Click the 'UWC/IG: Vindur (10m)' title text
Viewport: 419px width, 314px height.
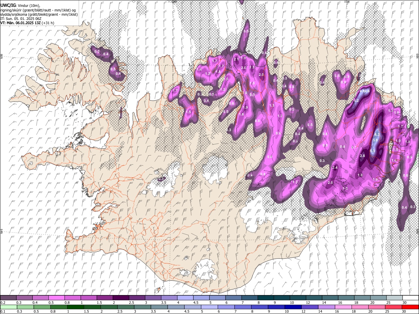pyautogui.click(x=20, y=6)
